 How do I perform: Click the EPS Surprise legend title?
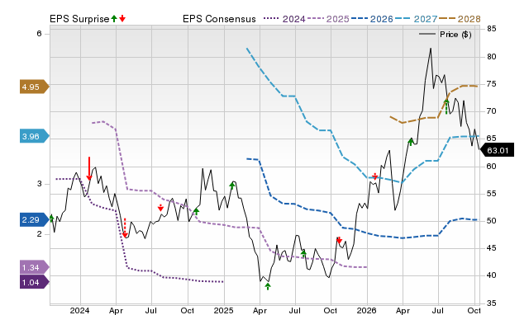[79, 19]
